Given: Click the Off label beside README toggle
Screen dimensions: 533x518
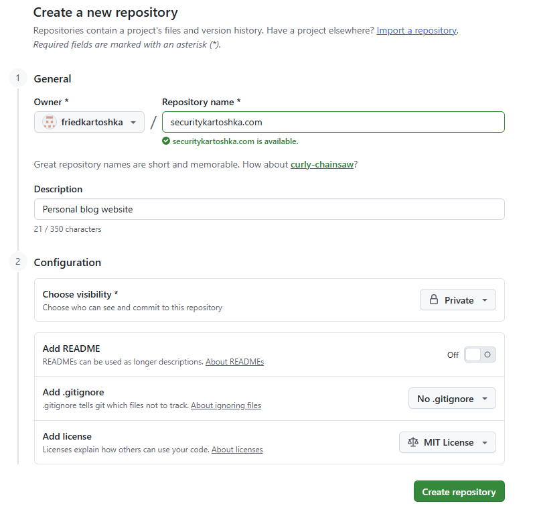Looking at the screenshot, I should tap(453, 355).
